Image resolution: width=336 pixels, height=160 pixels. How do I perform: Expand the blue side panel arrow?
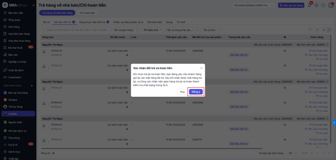334,123
